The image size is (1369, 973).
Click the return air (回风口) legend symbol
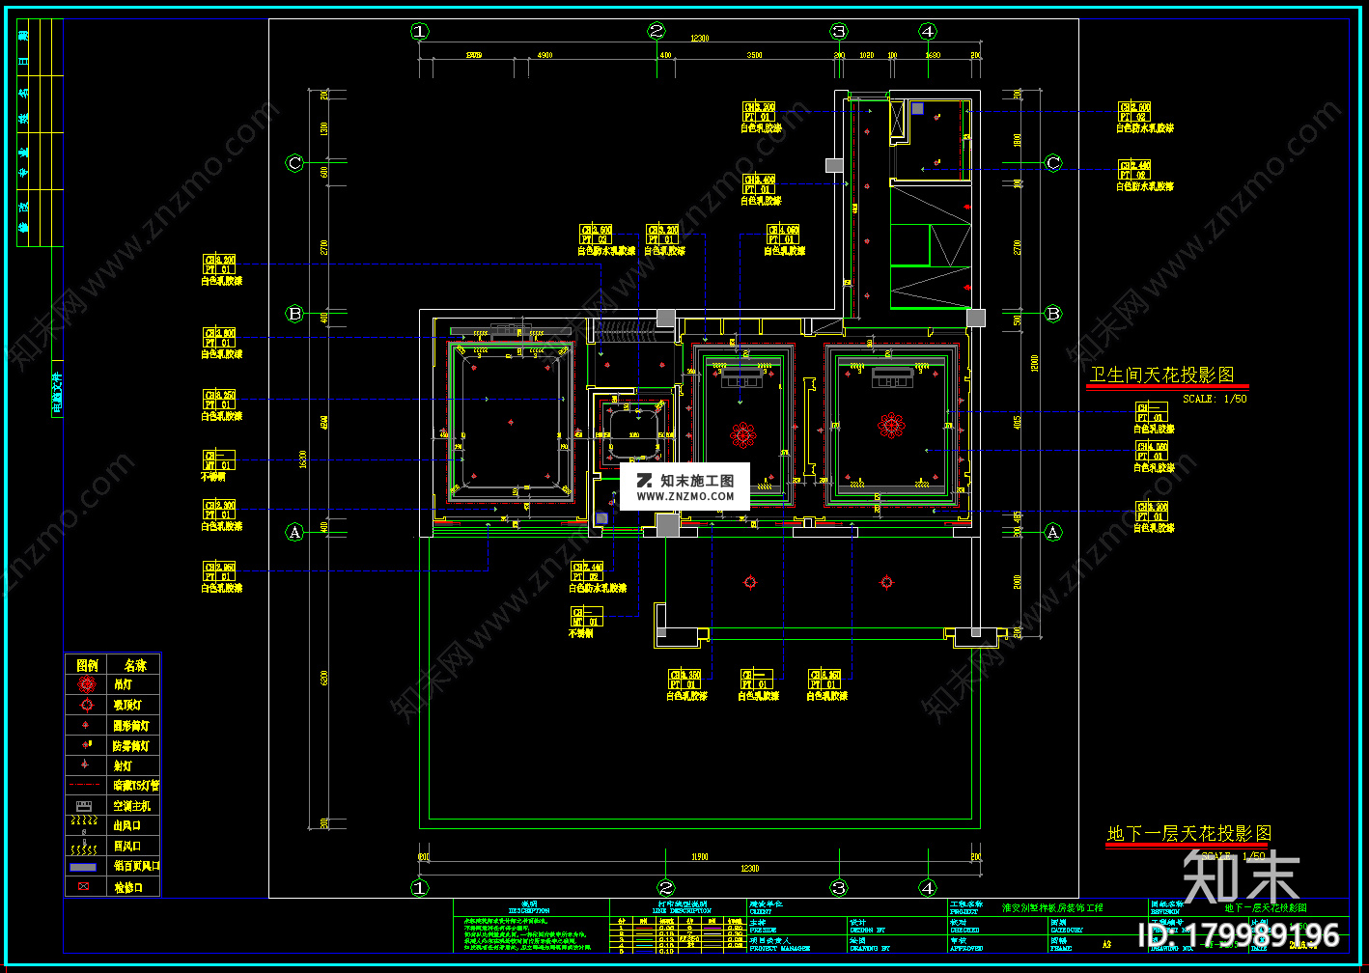[x=84, y=847]
